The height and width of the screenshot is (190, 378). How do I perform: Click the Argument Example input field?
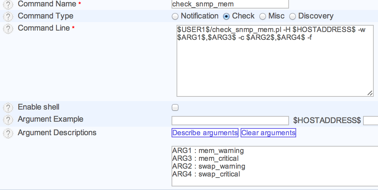point(230,121)
